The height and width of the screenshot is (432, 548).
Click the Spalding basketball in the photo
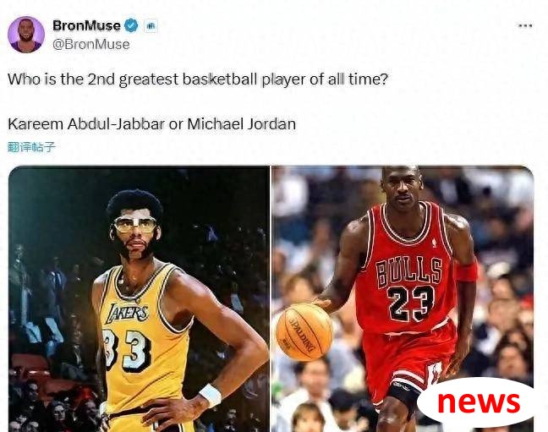tap(304, 332)
